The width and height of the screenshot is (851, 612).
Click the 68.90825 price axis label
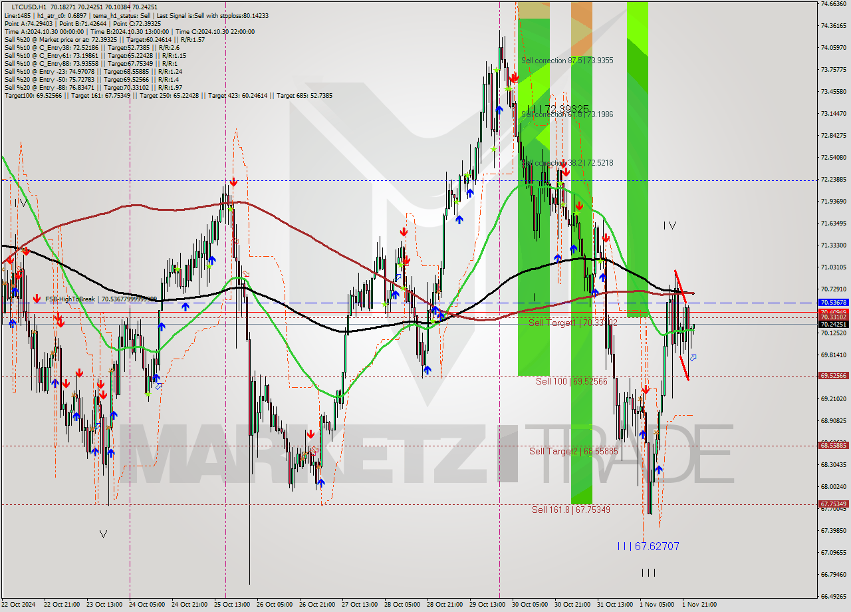(x=833, y=420)
